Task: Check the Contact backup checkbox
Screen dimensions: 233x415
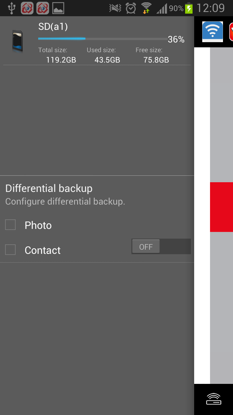Action: tap(10, 250)
